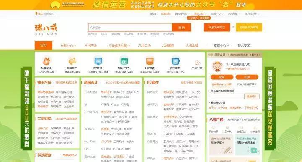Screen dimensions: 302x162
Task: Open the IT/软件 monitor icon category
Action: coord(98,61)
